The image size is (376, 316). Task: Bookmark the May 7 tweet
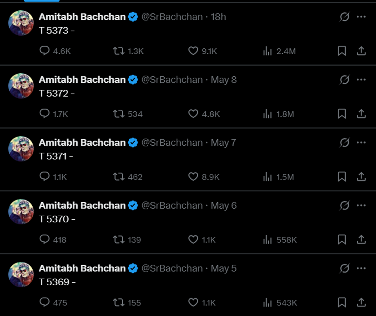[x=342, y=177]
